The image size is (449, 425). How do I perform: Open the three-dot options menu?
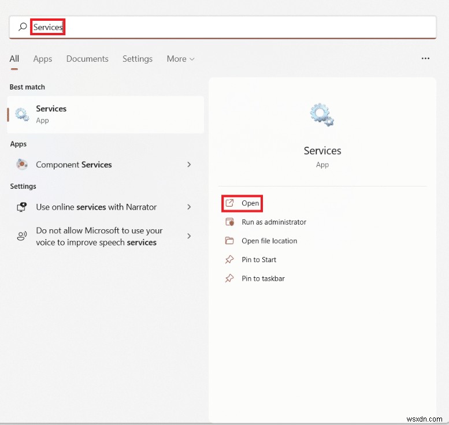click(425, 58)
